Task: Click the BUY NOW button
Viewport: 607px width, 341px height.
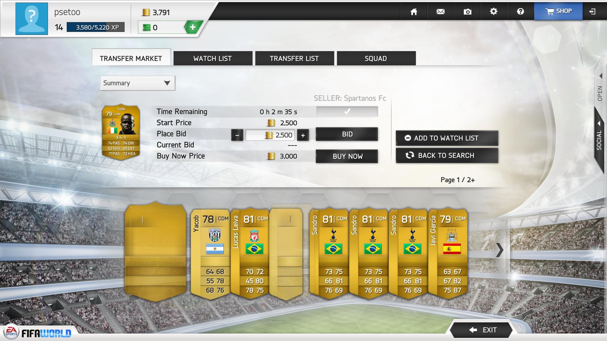Action: tap(347, 156)
